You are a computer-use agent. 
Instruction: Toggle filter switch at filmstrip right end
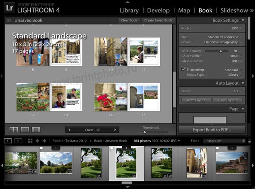(x=250, y=141)
